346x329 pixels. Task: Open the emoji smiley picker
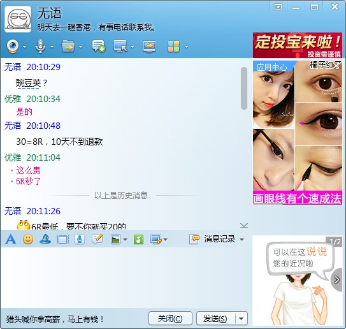[x=28, y=239]
